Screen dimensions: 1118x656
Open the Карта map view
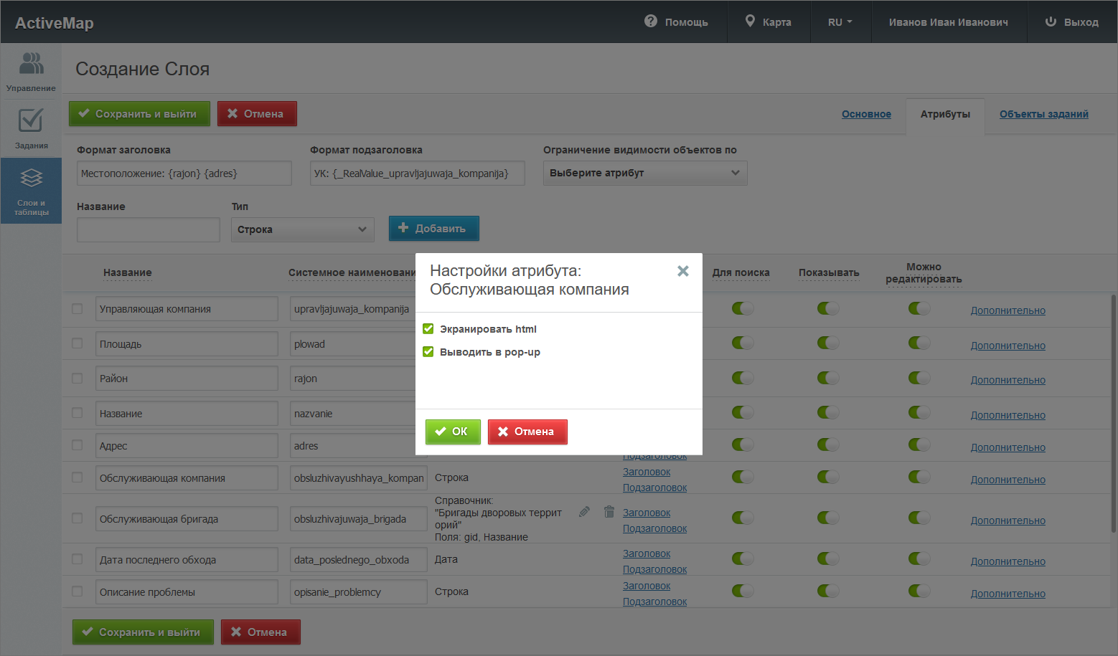coord(768,22)
